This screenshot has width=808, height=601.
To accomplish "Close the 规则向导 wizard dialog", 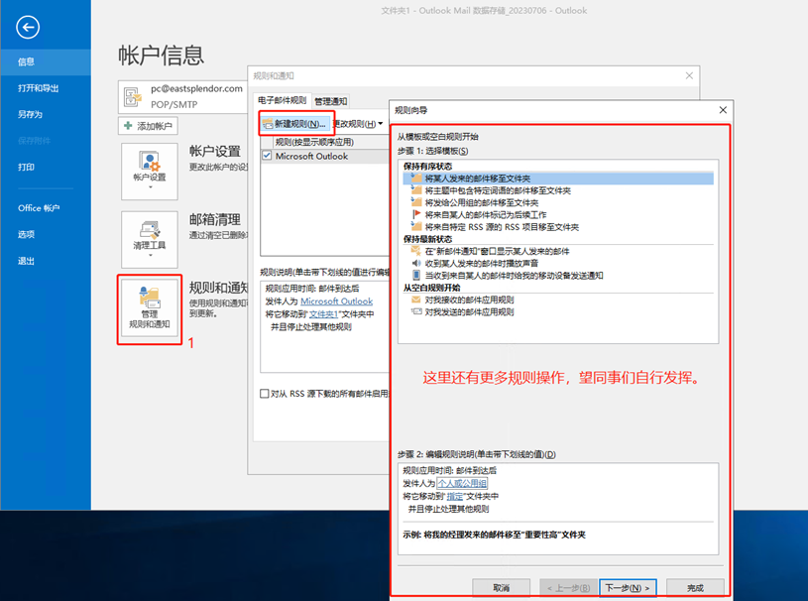I will 722,110.
